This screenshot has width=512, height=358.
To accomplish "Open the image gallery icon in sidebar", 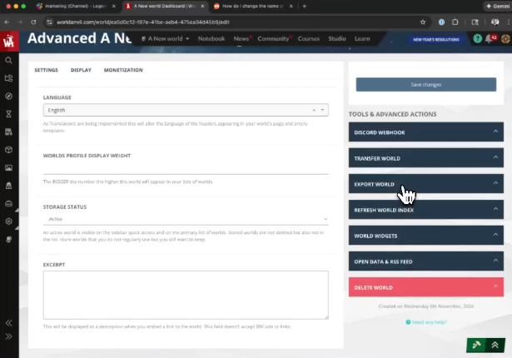I will [9, 167].
